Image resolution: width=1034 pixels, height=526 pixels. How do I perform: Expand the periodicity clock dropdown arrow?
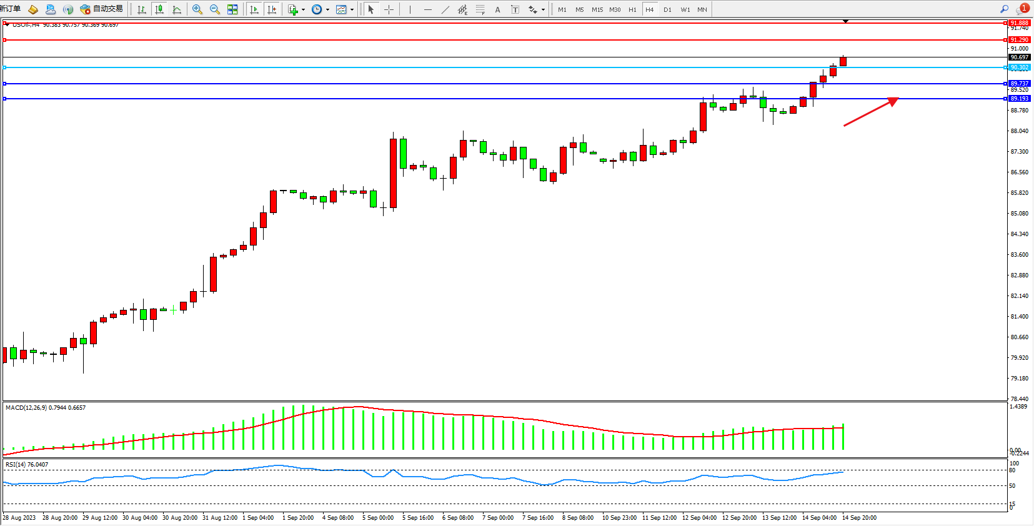coord(327,9)
